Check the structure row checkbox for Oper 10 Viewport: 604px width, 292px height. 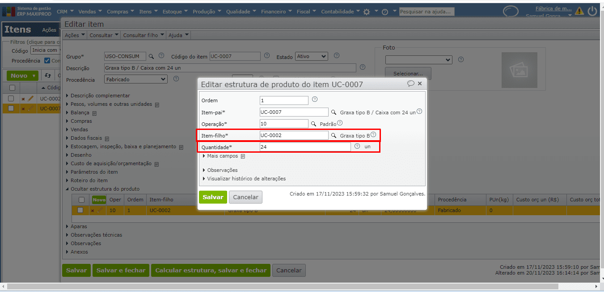(80, 210)
